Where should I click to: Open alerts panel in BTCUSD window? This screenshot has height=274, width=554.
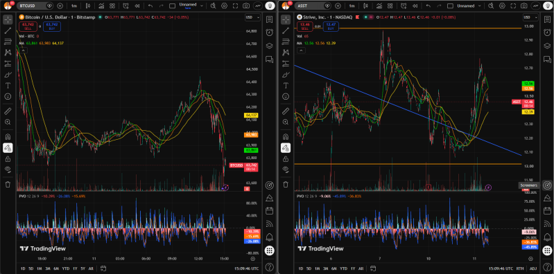pos(270,33)
